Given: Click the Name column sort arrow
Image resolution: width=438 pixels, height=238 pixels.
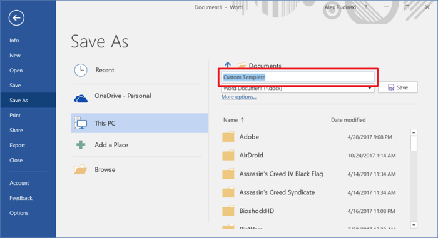Looking at the screenshot, I should (x=242, y=120).
